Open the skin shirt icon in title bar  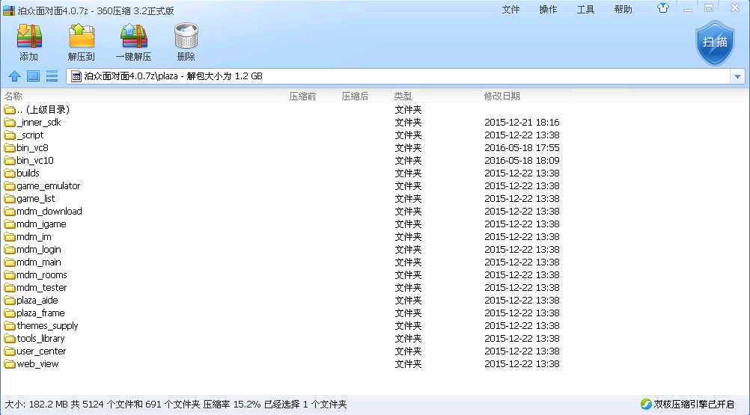(663, 8)
